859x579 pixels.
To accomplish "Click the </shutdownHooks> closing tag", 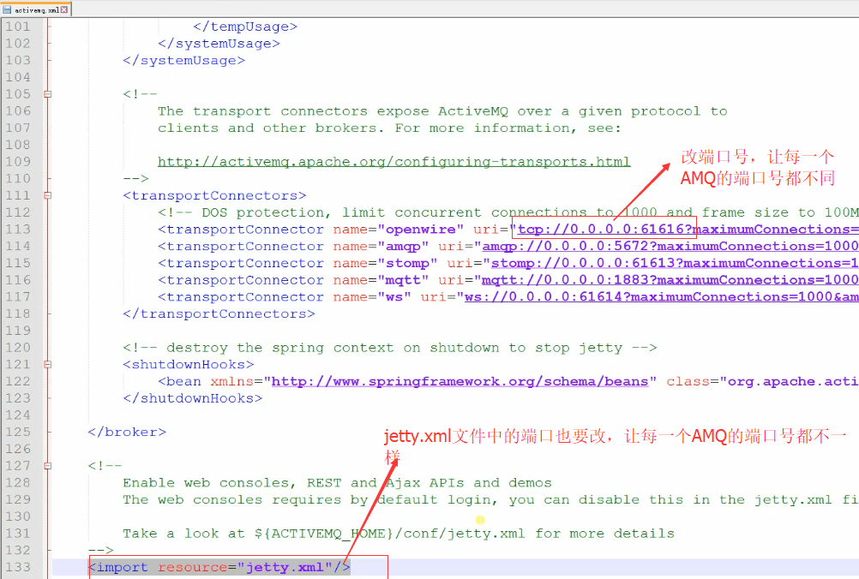I will click(x=192, y=398).
